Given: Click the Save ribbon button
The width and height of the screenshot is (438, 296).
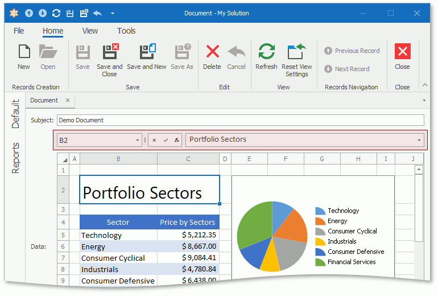Looking at the screenshot, I should pyautogui.click(x=82, y=57).
